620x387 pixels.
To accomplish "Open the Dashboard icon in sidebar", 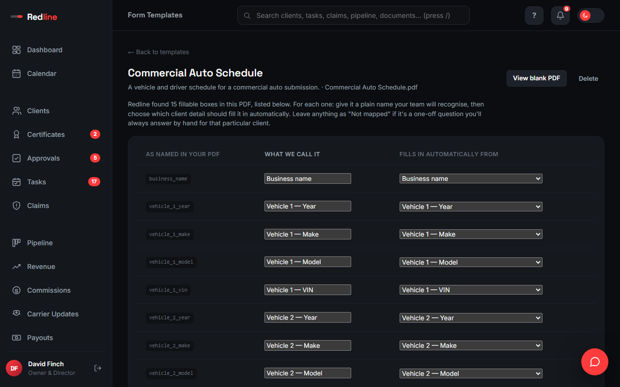I will (16, 50).
